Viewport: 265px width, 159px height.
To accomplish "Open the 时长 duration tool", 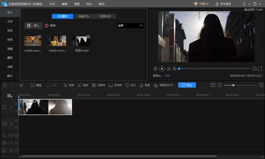I will [130, 85].
